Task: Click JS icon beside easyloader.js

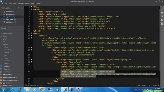Action: pos(1,75)
